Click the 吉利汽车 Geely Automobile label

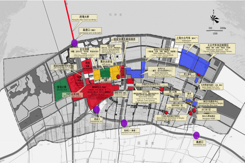tap(161, 72)
